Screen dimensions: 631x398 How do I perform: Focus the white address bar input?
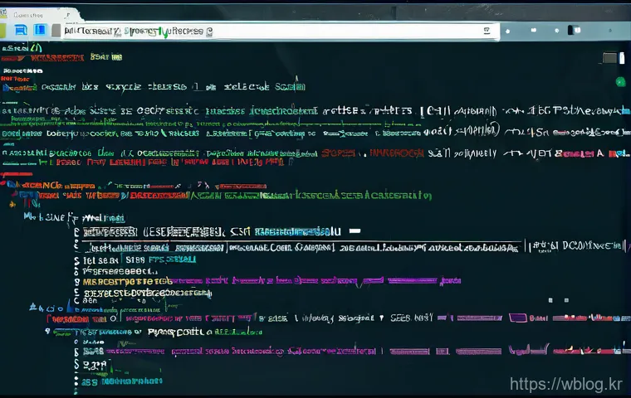pyautogui.click(x=274, y=31)
